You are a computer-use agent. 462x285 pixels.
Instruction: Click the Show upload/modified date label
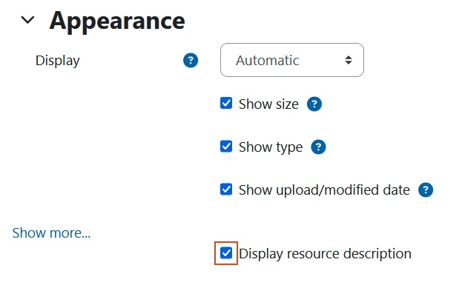pos(324,190)
